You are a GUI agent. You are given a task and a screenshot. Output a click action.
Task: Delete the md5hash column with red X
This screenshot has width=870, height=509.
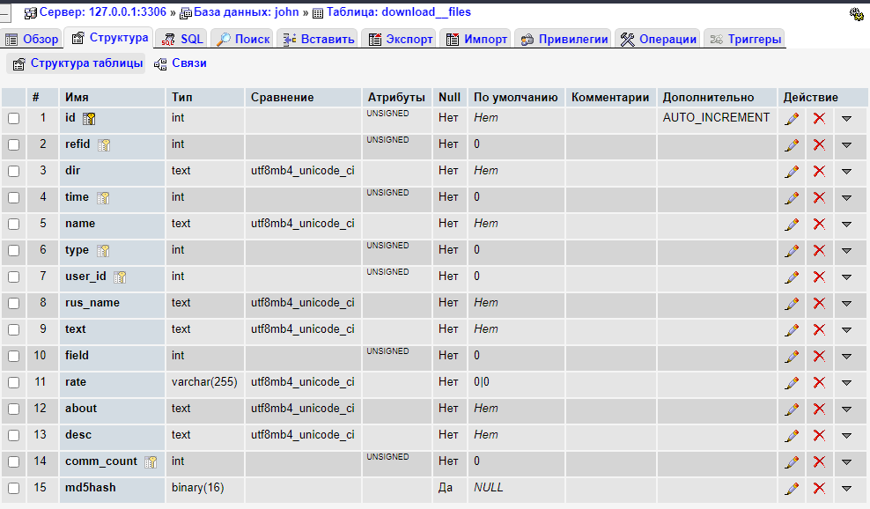click(819, 489)
